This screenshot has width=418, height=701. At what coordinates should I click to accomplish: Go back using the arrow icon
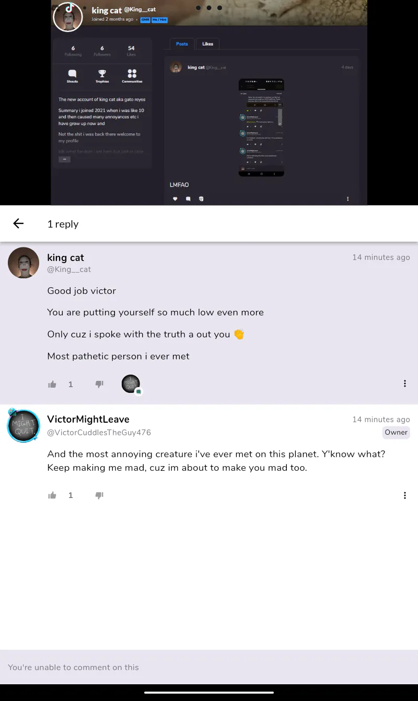point(18,224)
